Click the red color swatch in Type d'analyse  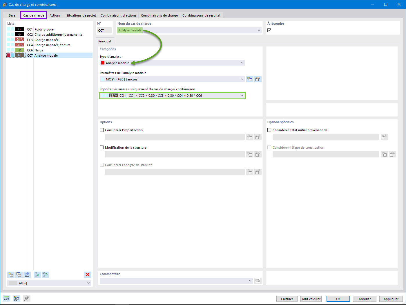click(103, 63)
